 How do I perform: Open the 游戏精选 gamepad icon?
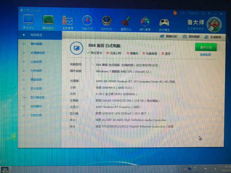click(164, 24)
